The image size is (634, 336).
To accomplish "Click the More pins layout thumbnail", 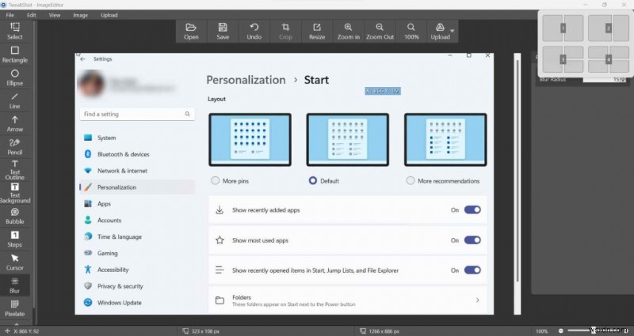I will 250,140.
